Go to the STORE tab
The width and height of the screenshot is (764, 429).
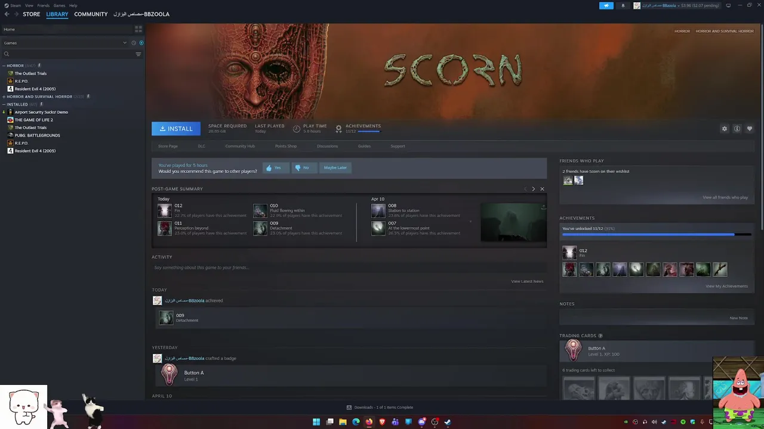click(x=32, y=14)
